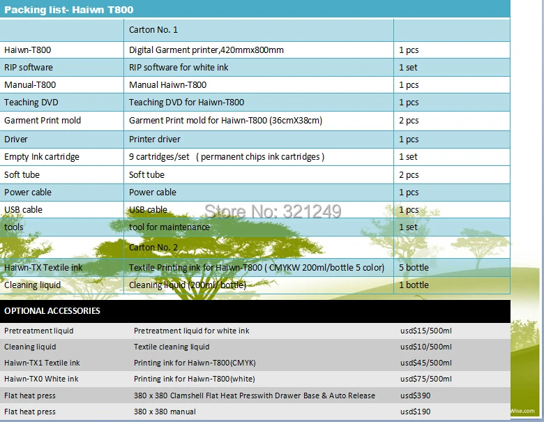Click the 'Soft tube' name in first column
544x422 pixels.
[x=22, y=175]
